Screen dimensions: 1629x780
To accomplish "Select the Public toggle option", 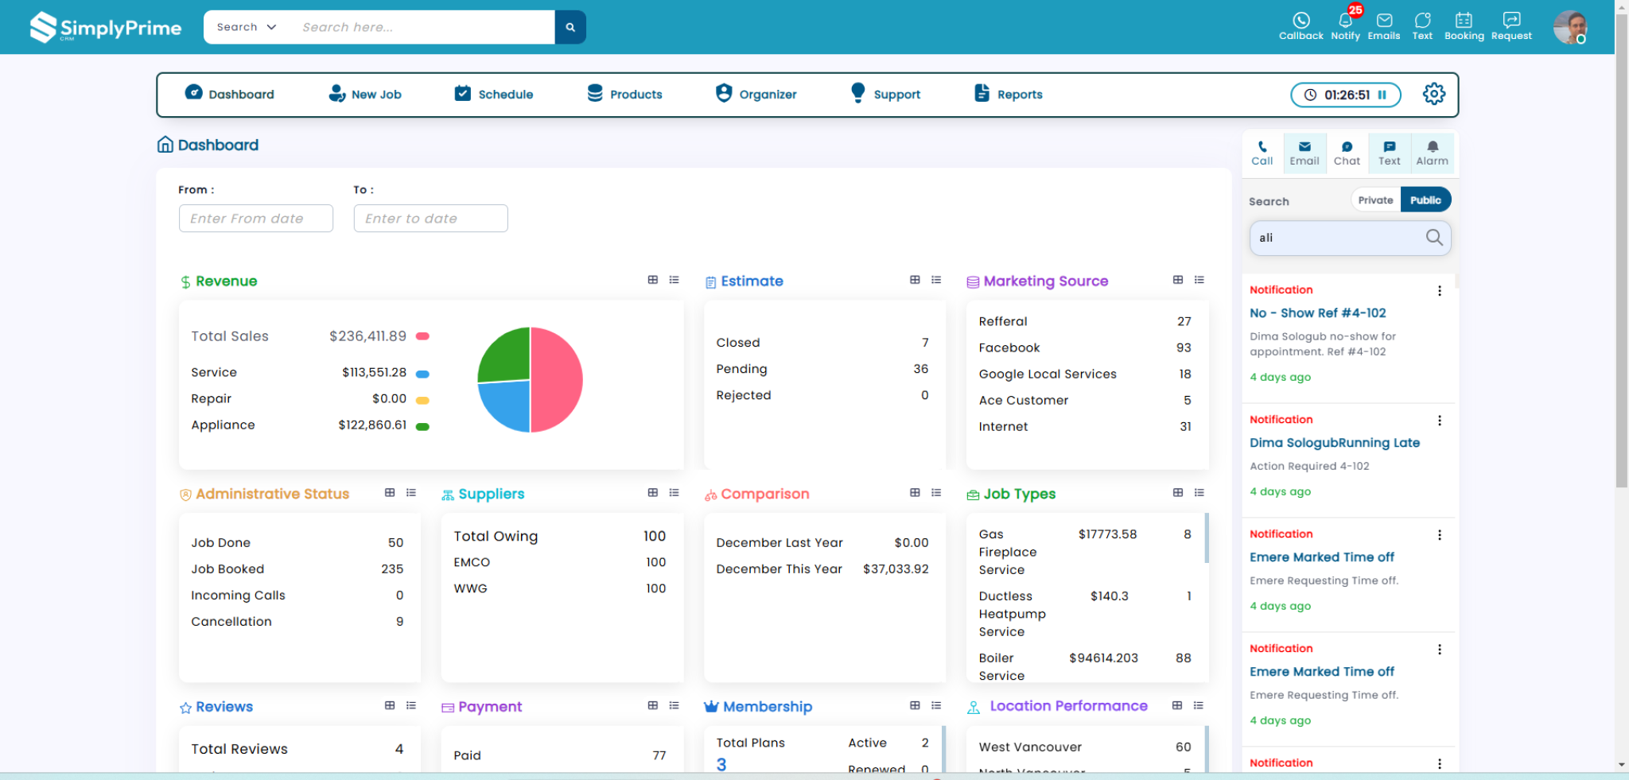I will coord(1425,200).
